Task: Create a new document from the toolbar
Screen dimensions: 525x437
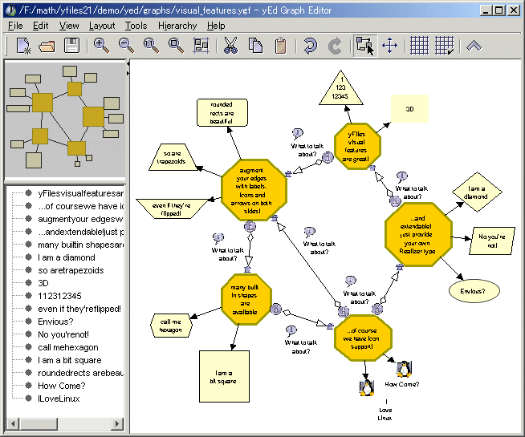Action: click(x=23, y=46)
